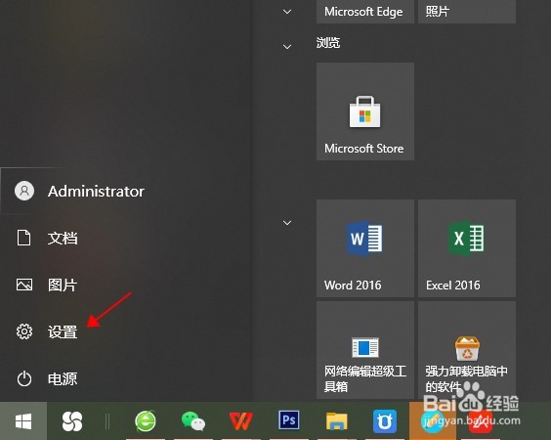
Task: Open the 照片 (Photos) tile
Action: tap(467, 12)
